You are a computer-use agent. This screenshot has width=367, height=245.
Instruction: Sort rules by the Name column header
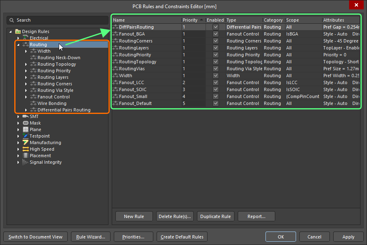147,20
